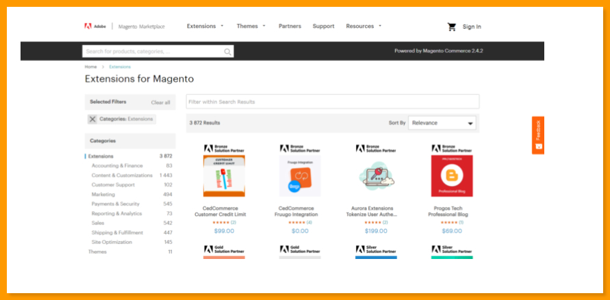The height and width of the screenshot is (300, 610).
Task: Click the shopping cart icon
Action: pyautogui.click(x=452, y=27)
